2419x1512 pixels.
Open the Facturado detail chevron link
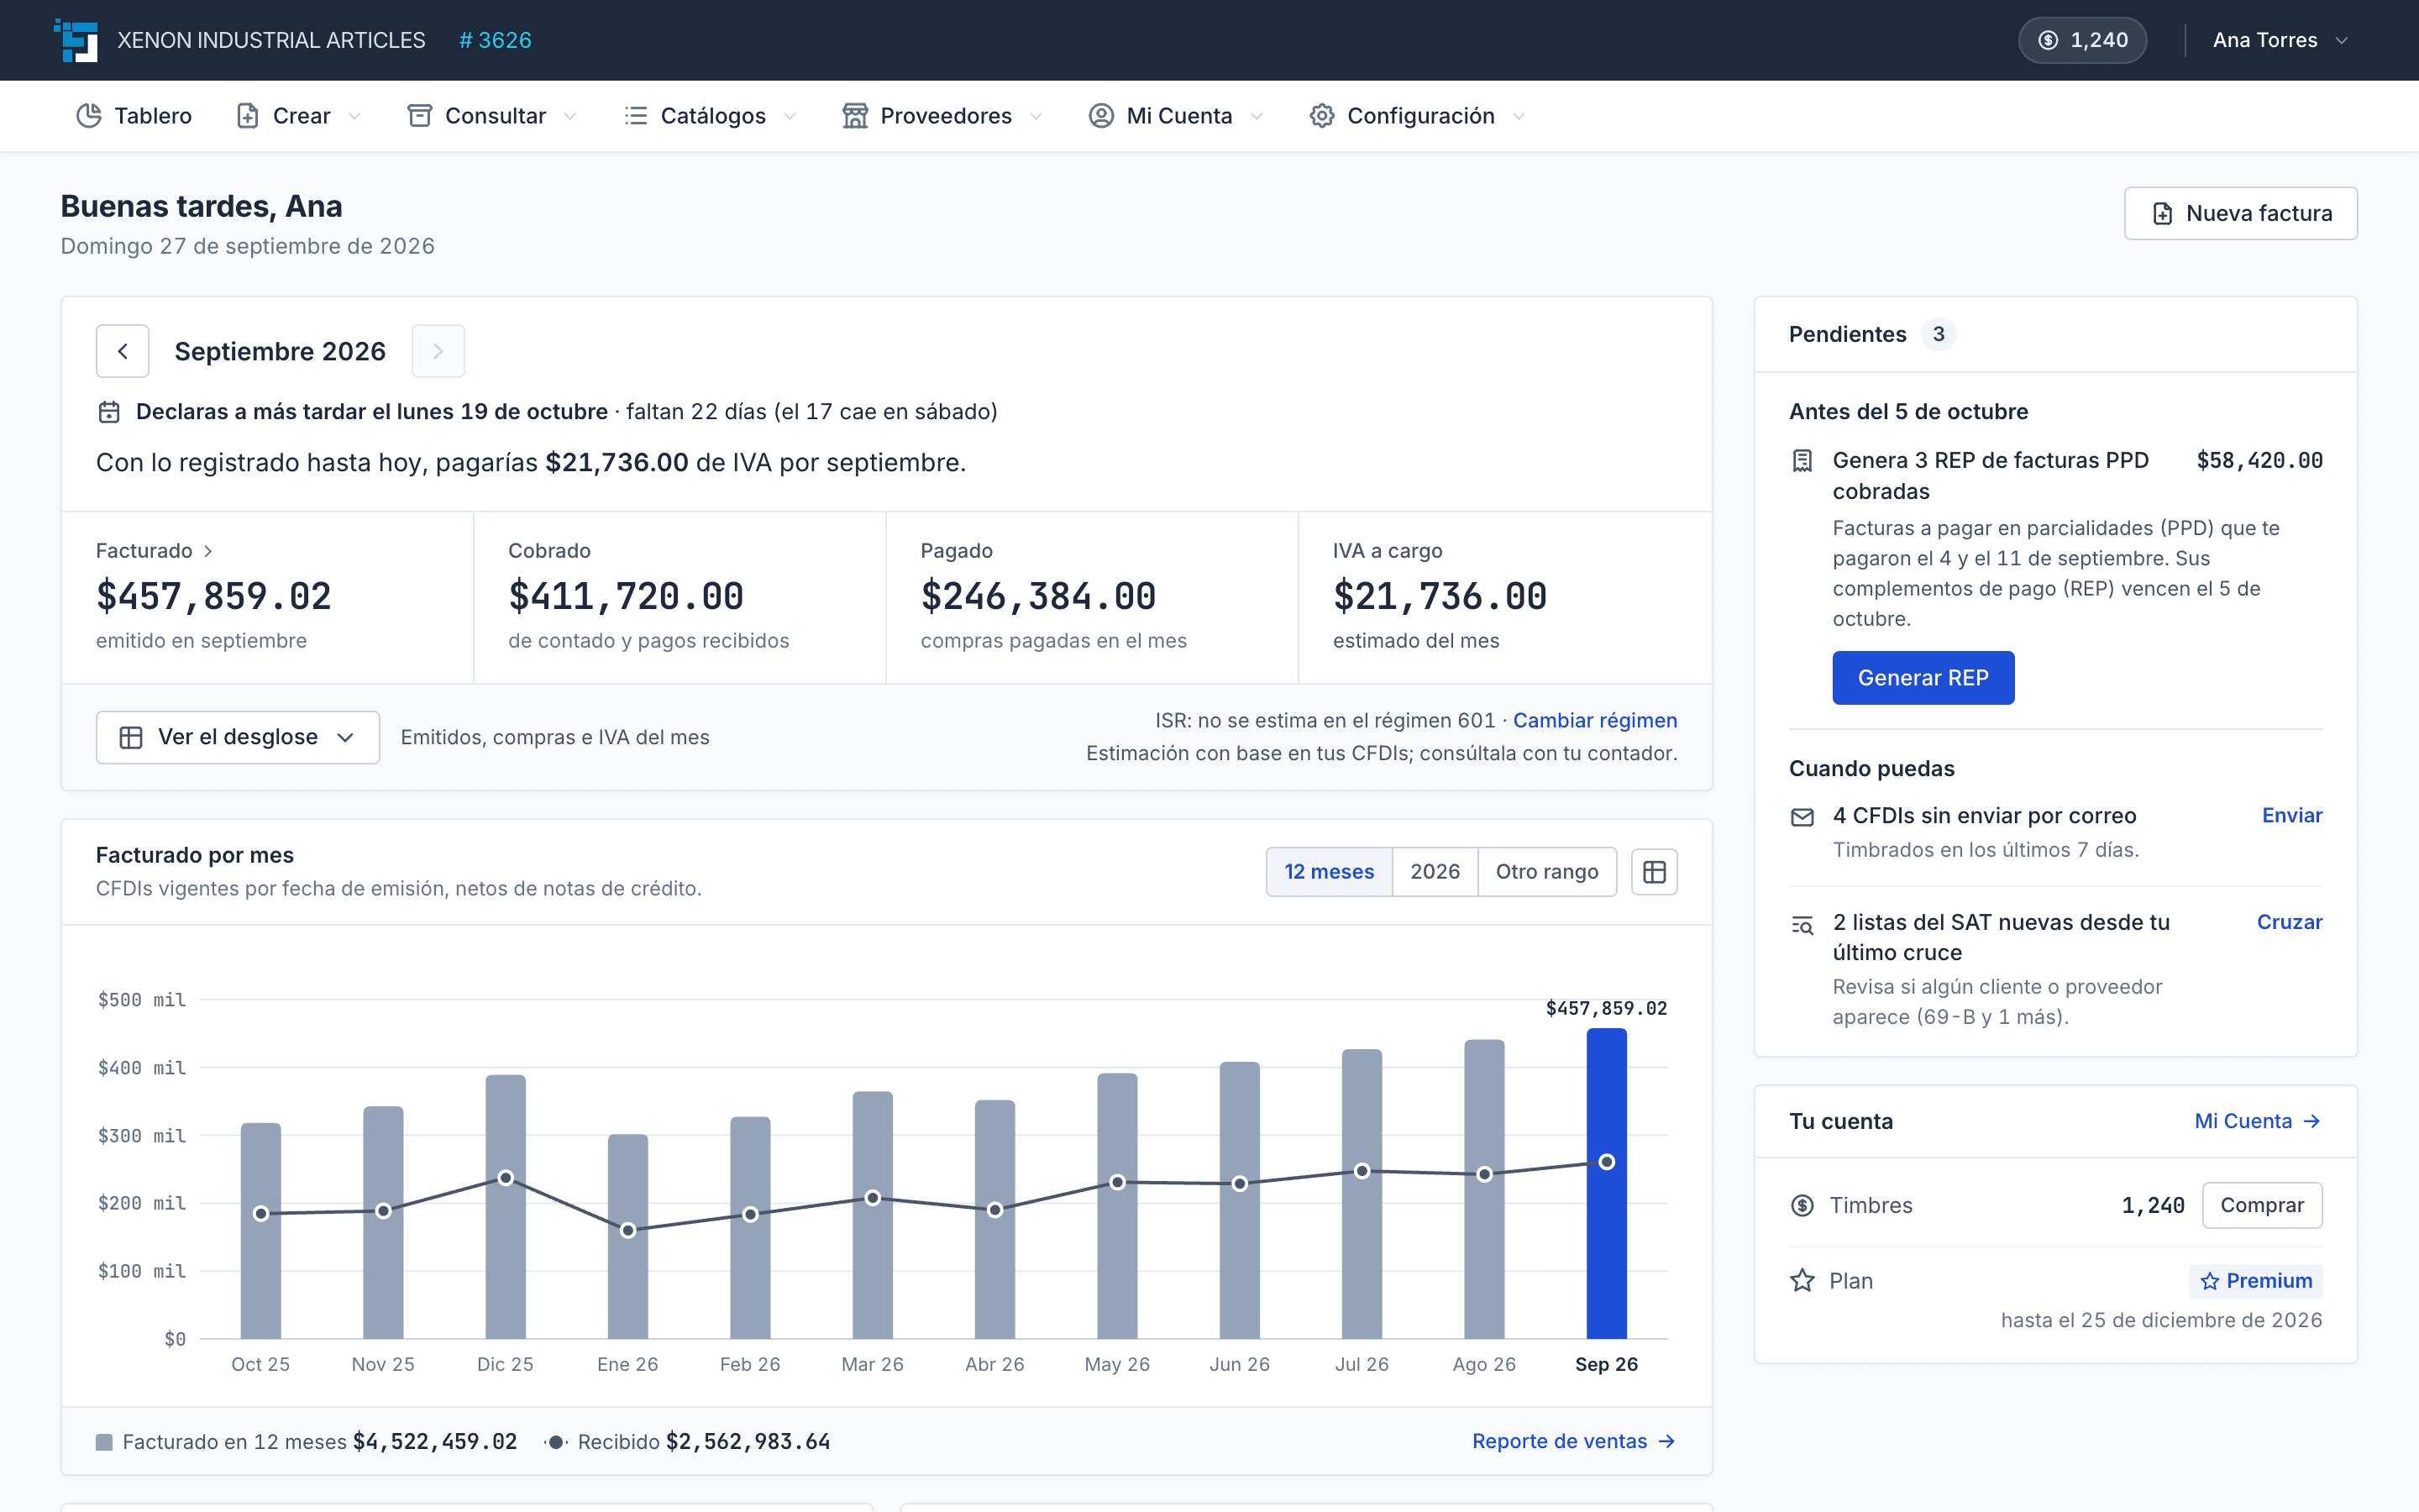[154, 551]
